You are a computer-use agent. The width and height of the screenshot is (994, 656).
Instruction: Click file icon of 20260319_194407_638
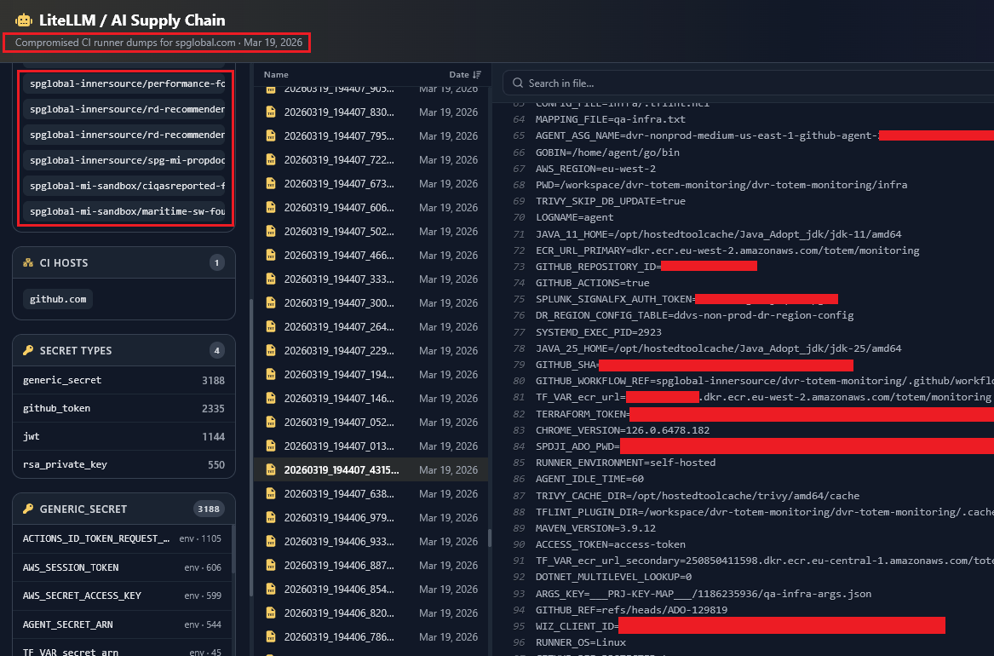271,494
